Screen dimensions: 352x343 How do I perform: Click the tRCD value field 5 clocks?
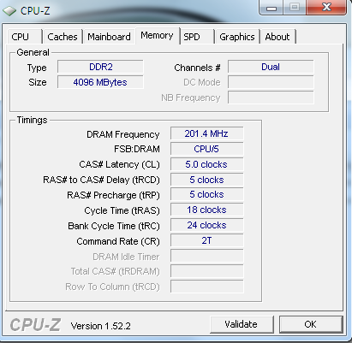(x=207, y=180)
